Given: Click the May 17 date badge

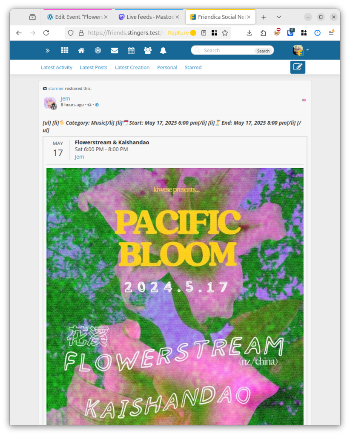Looking at the screenshot, I should point(58,149).
